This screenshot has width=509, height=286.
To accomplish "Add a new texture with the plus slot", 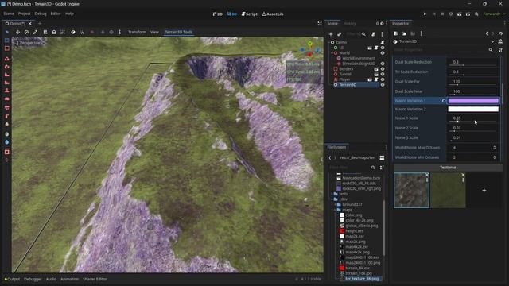I will pyautogui.click(x=484, y=191).
